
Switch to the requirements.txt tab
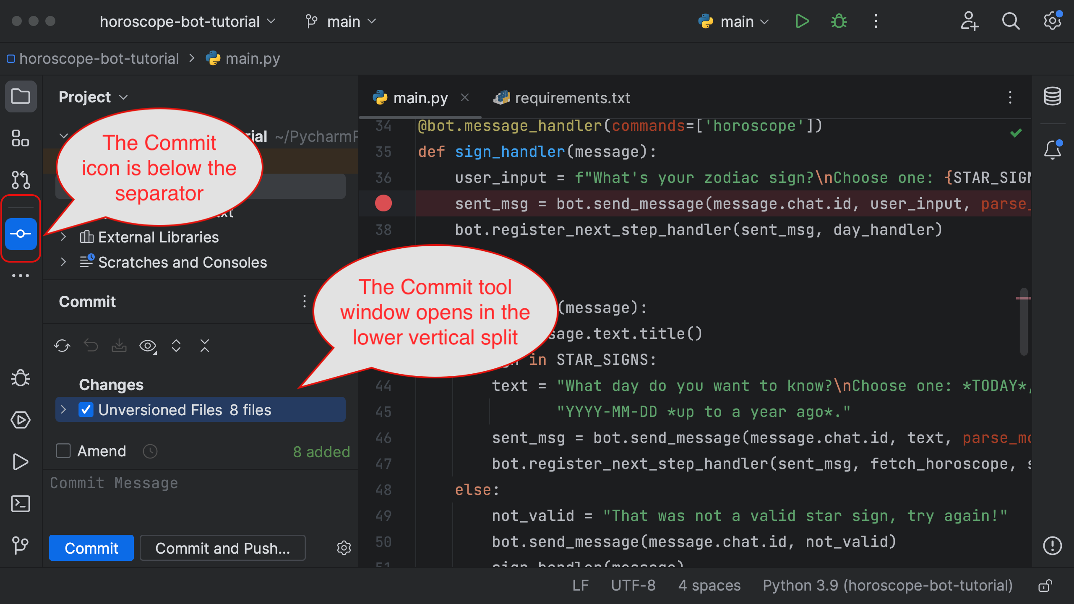pos(568,98)
